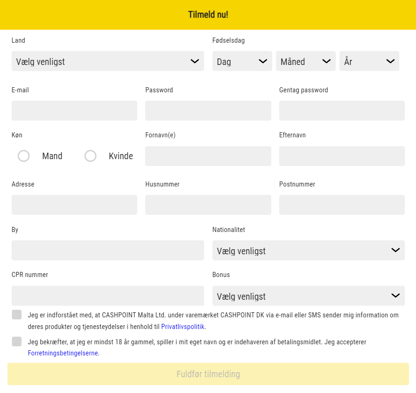Open the Nationalitet dropdown
This screenshot has height=393, width=416.
(x=308, y=251)
